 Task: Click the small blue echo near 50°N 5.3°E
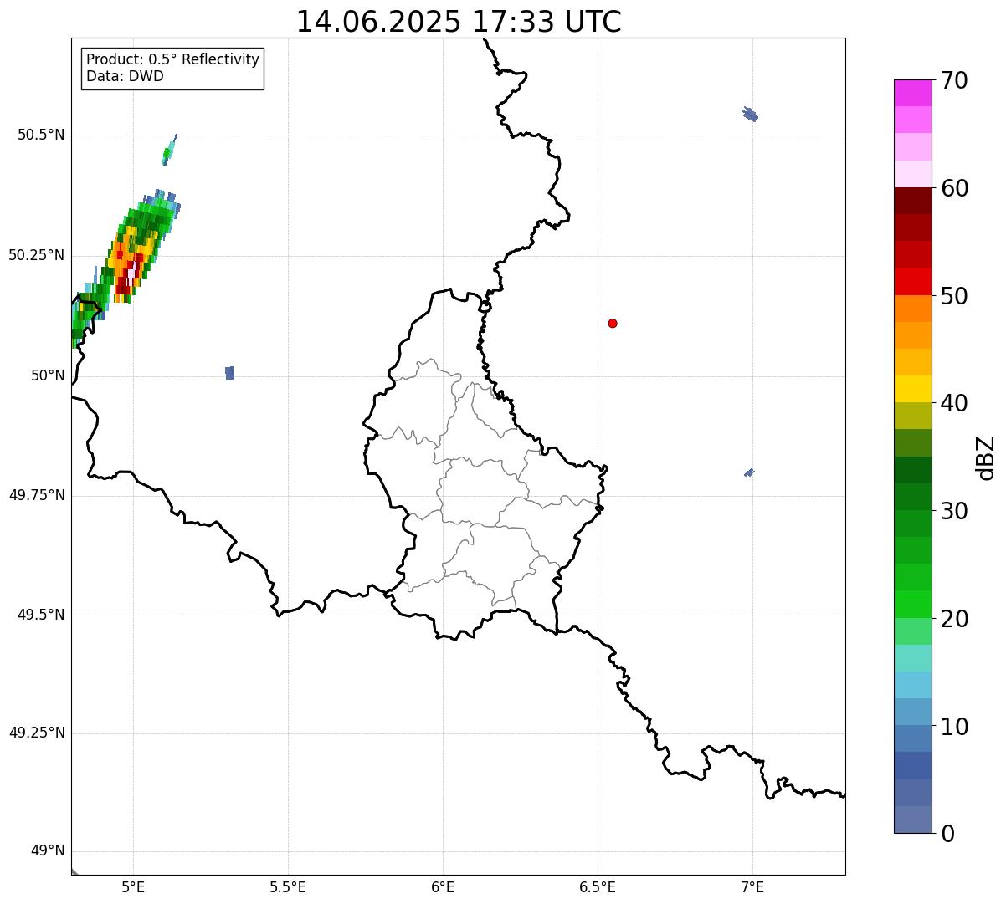click(230, 373)
